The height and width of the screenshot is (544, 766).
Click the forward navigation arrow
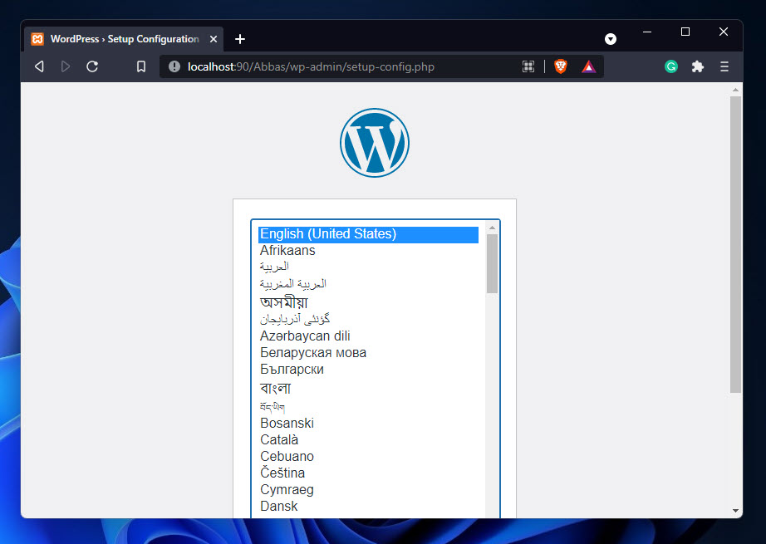click(x=66, y=66)
